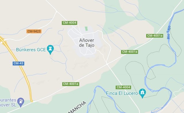Viewport: 184px width, 113px height.
Task: Select the orange CM-9423 road shield
Action: (34, 31)
